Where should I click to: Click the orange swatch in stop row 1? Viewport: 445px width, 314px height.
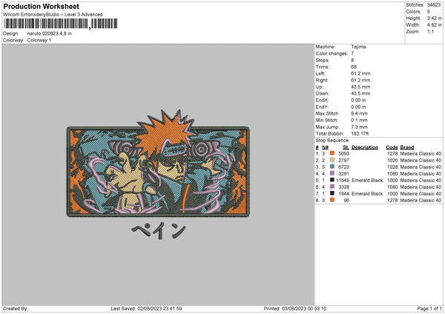click(332, 153)
